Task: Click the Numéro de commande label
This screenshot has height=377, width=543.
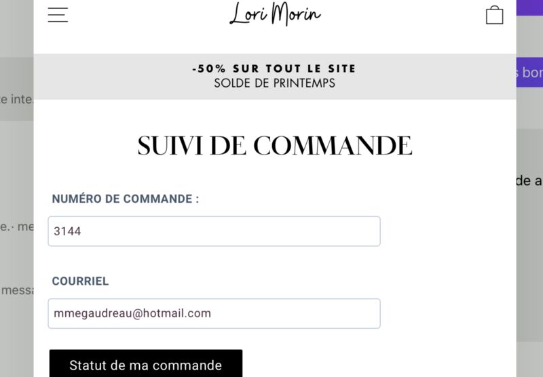Action: (x=126, y=199)
